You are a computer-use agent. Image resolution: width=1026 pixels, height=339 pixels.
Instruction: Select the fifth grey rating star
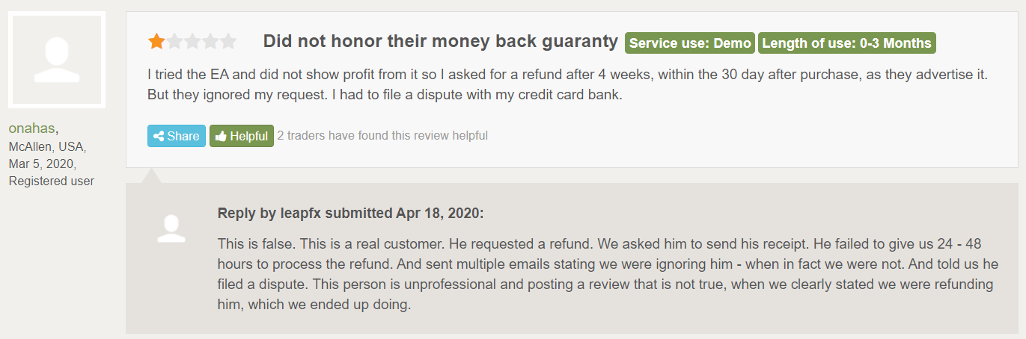coord(228,42)
